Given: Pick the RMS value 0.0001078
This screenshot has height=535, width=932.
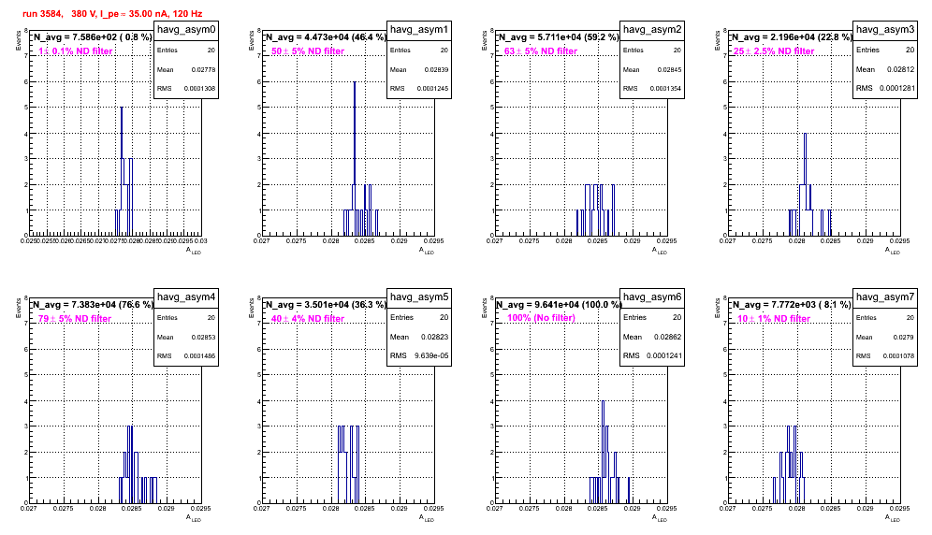Looking at the screenshot, I should coord(898,356).
